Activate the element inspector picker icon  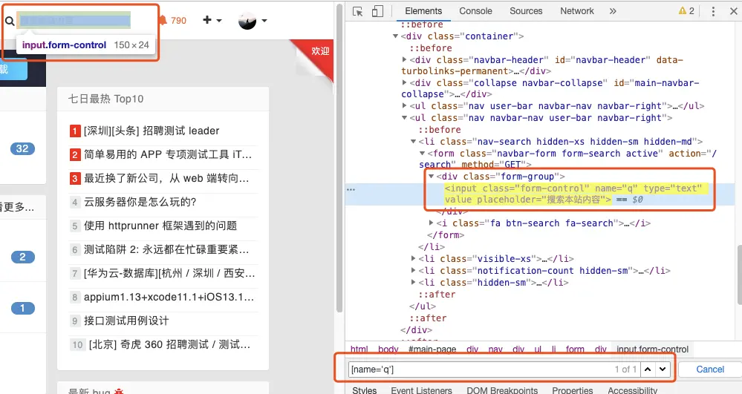(358, 11)
